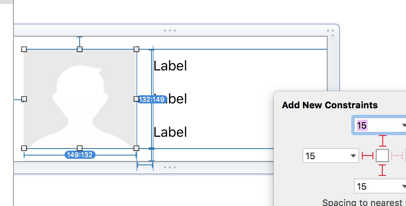Select the bottom-right resize handle of image view
Screen dimensions: 406x206
136,148
